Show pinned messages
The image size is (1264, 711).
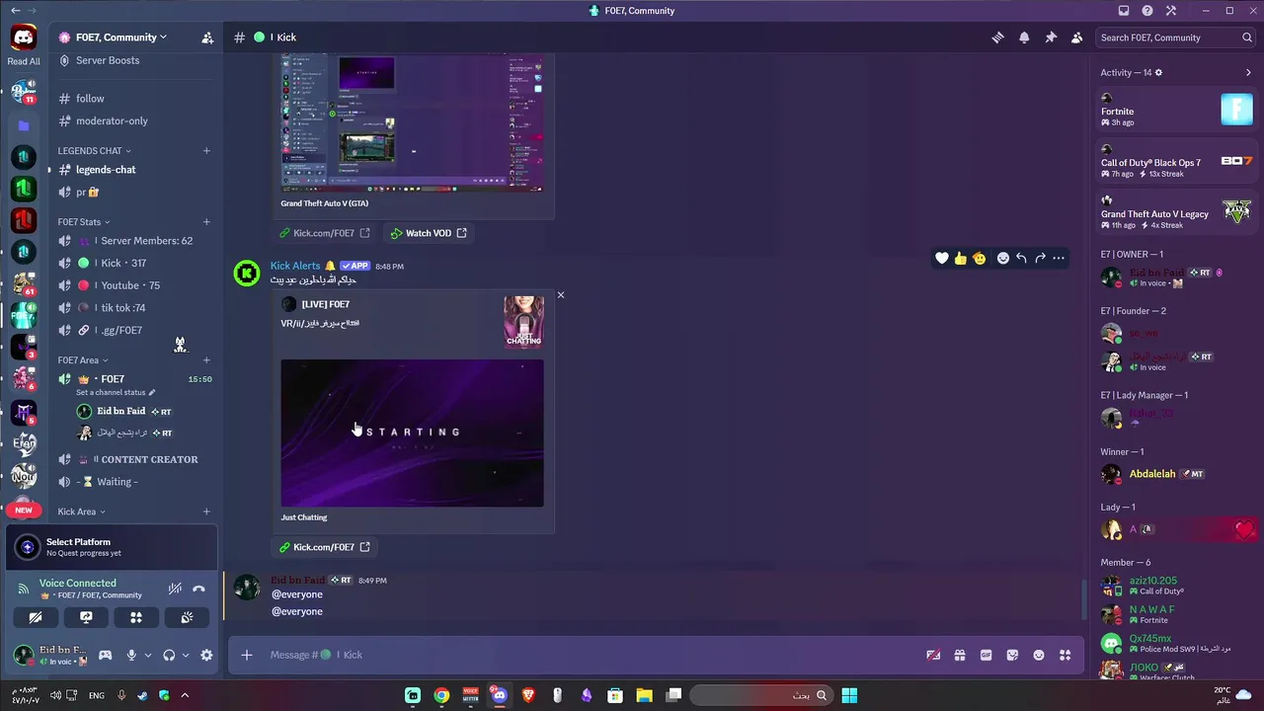[x=1051, y=38]
